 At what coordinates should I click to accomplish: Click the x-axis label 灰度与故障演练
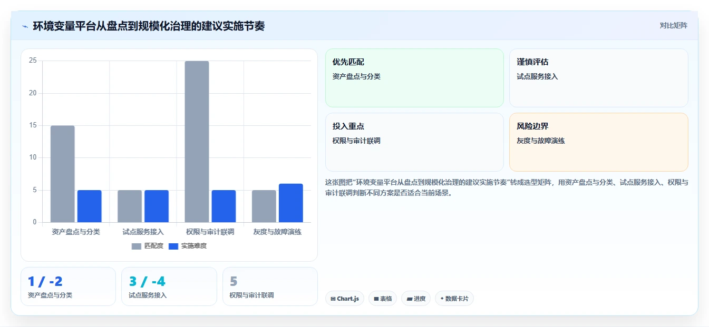(277, 232)
